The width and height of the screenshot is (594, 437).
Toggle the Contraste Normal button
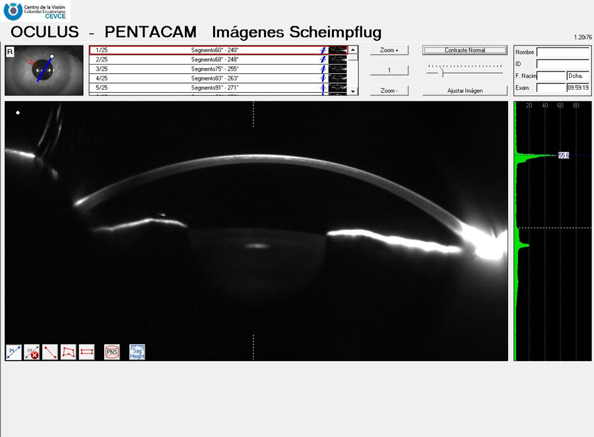[465, 50]
